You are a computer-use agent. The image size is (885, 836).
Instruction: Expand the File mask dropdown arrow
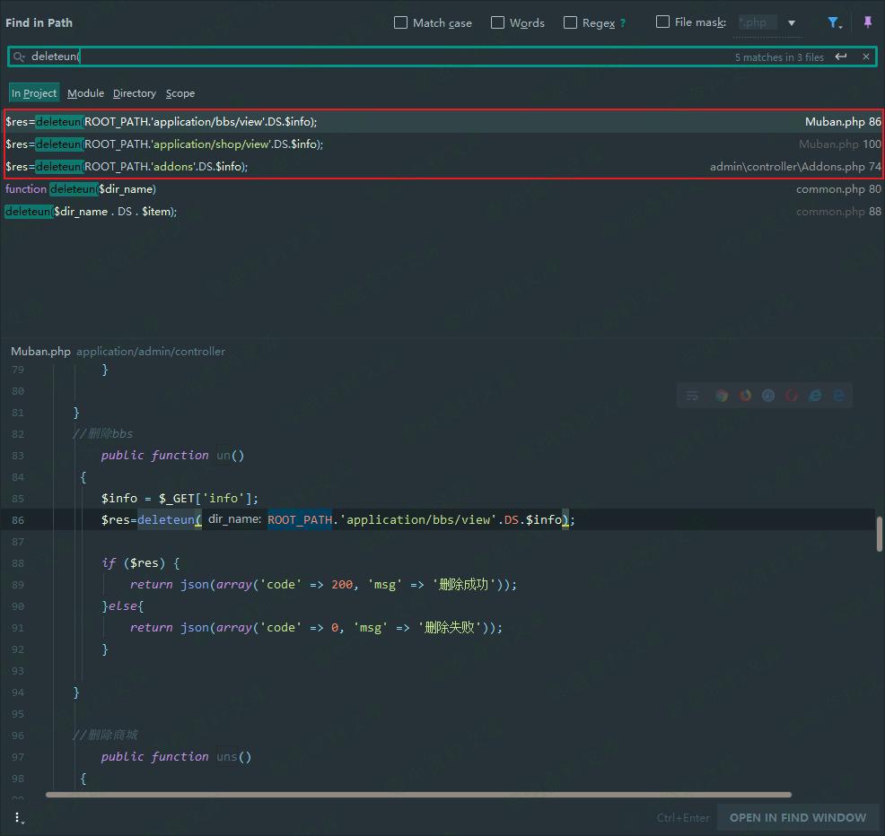click(792, 22)
